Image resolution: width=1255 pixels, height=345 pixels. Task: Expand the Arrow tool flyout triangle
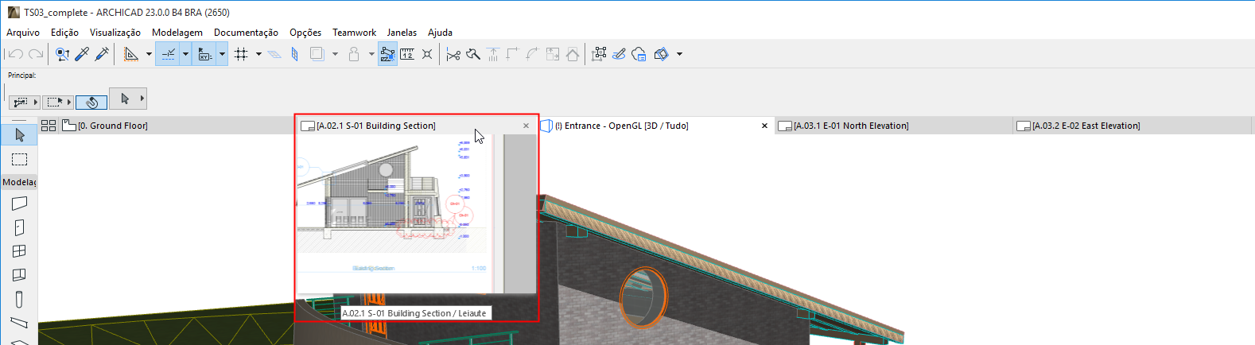[142, 99]
